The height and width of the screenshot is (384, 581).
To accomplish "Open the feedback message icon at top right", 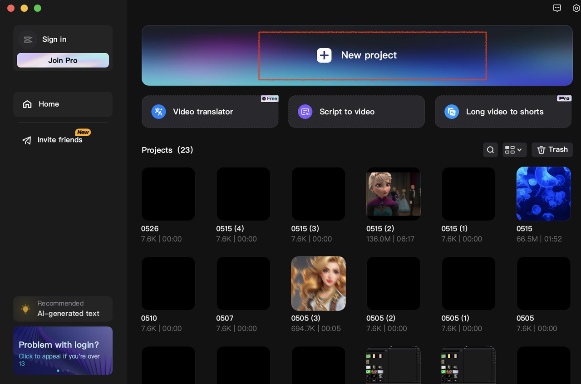I will click(x=557, y=8).
